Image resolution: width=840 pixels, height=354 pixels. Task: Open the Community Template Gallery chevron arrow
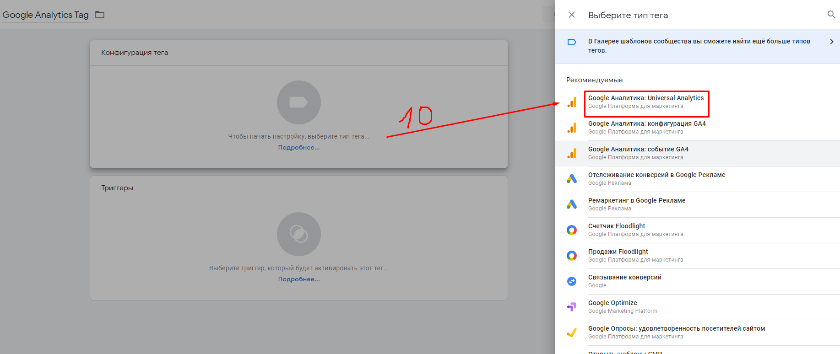click(831, 42)
